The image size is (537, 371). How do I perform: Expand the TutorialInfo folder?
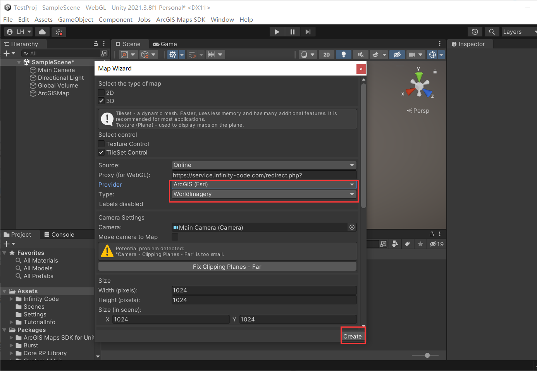11,322
